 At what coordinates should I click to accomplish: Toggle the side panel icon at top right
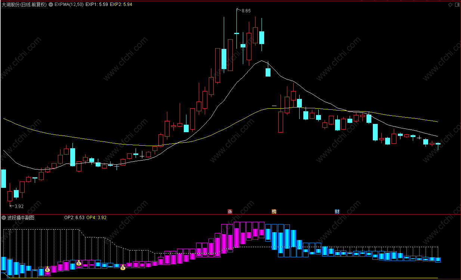[x=457, y=4]
